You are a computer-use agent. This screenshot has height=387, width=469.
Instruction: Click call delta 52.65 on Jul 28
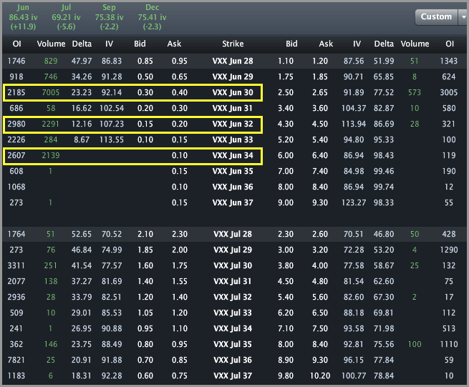point(82,234)
